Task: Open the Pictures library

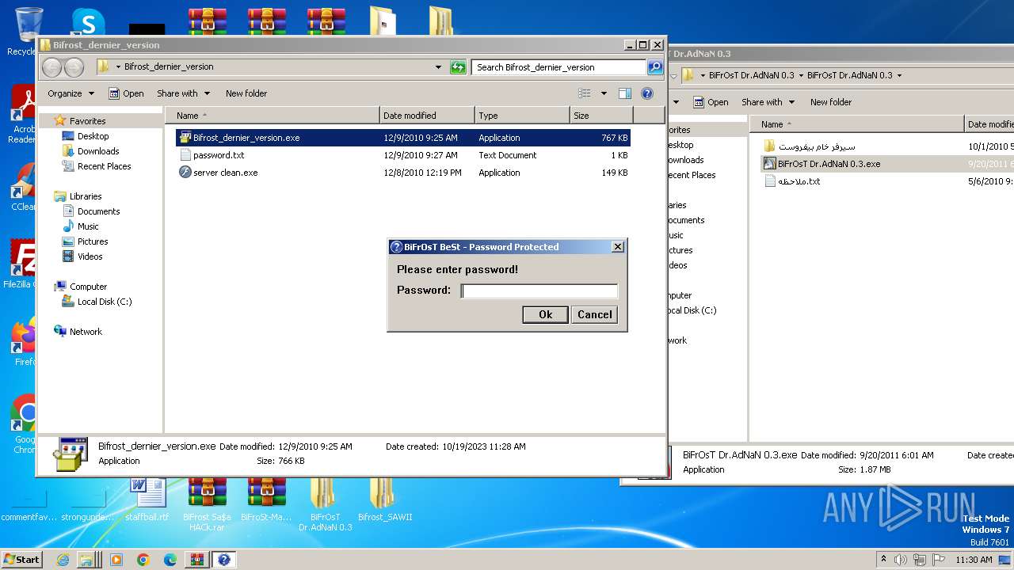Action: tap(93, 241)
